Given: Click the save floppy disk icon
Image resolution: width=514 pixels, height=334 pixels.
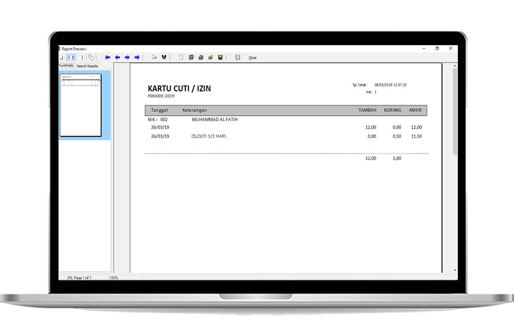Looking at the screenshot, I should coord(221,57).
